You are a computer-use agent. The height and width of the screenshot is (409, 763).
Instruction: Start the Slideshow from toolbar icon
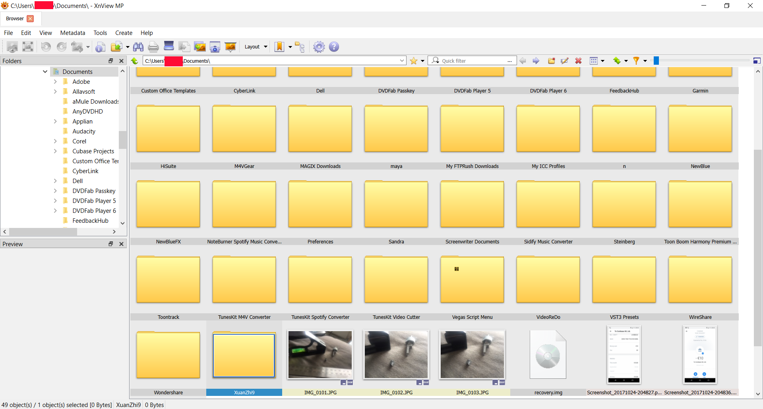(x=230, y=47)
